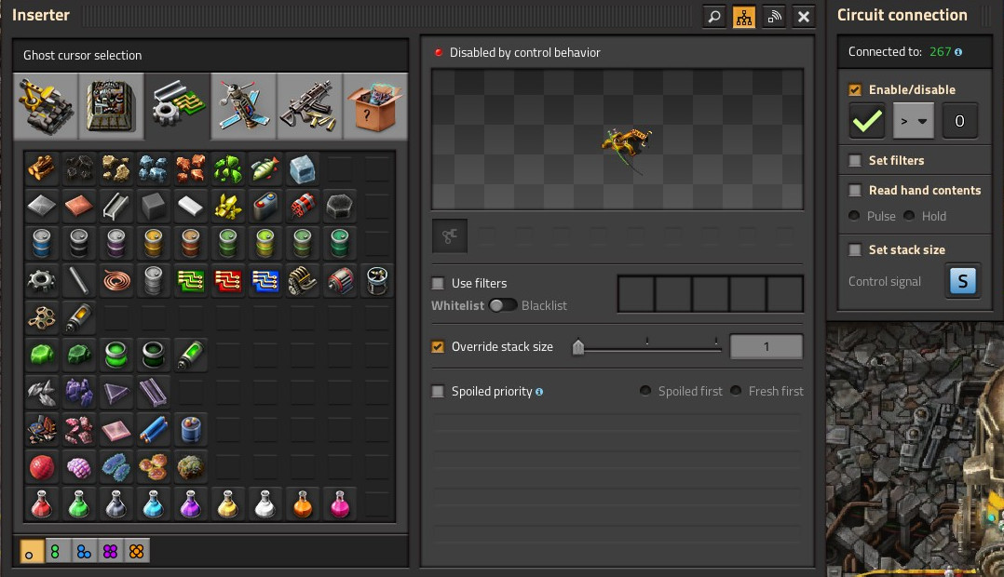Pick the Sulfur item
The width and height of the screenshot is (1004, 577).
pyautogui.click(x=228, y=206)
